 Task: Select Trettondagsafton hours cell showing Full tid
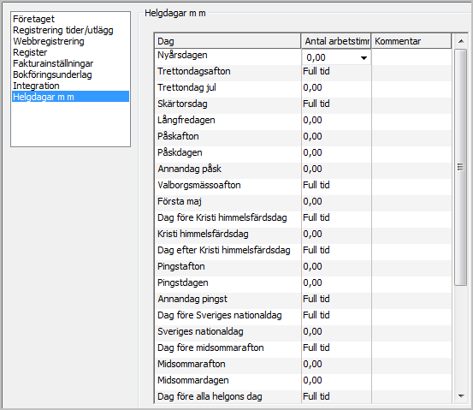pos(336,71)
